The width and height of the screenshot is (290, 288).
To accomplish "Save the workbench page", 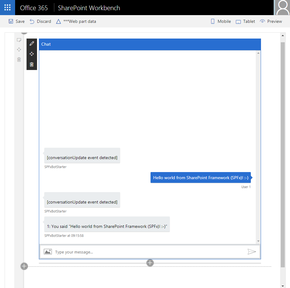I will [x=17, y=21].
